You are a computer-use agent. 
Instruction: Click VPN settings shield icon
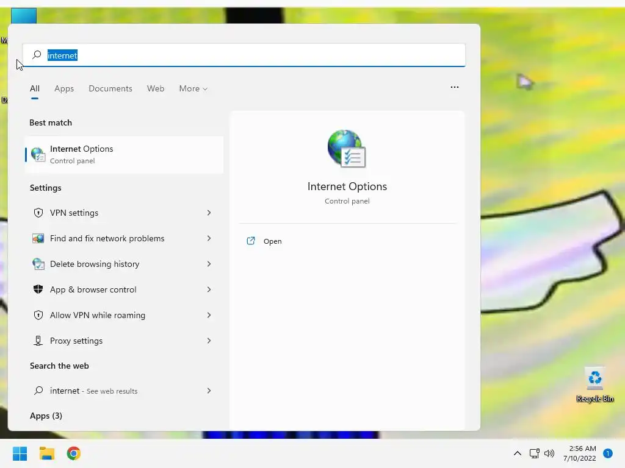point(38,213)
